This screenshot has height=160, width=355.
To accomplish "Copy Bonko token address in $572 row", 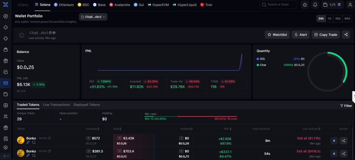I will click(x=49, y=138).
